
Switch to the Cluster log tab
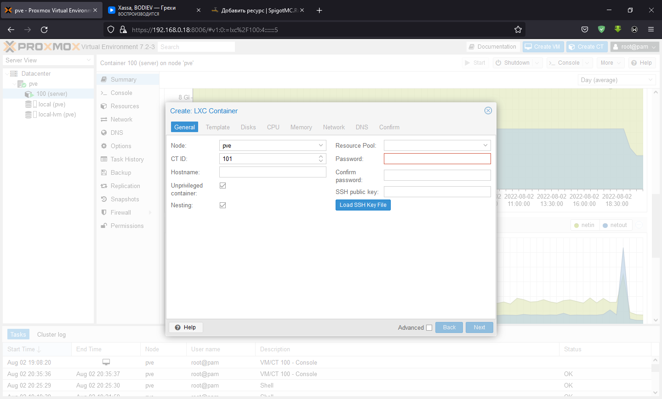(x=51, y=334)
